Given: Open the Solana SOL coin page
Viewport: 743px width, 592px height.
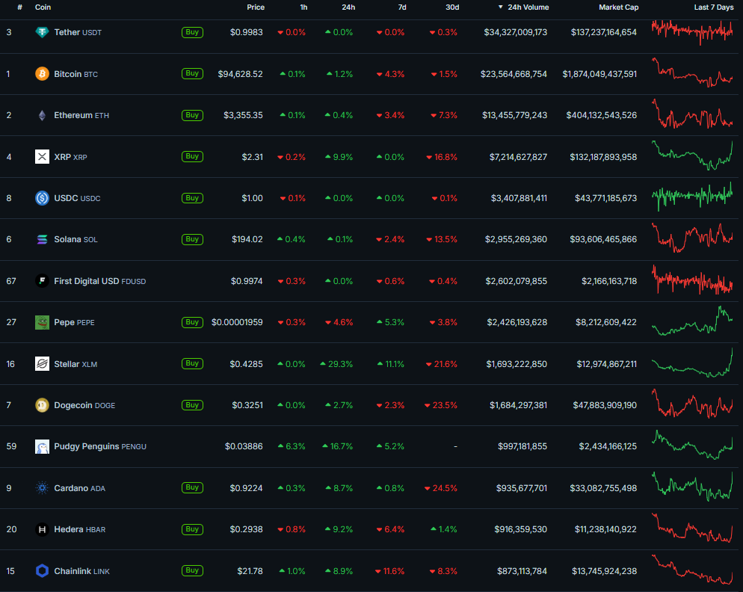Looking at the screenshot, I should 75,239.
